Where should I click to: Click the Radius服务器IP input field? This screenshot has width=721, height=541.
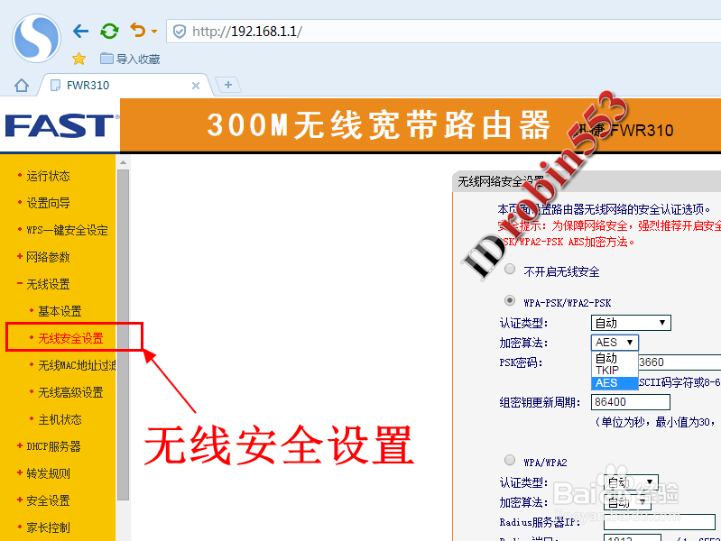660,522
